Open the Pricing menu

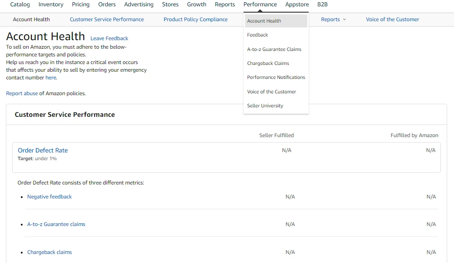[x=81, y=5]
